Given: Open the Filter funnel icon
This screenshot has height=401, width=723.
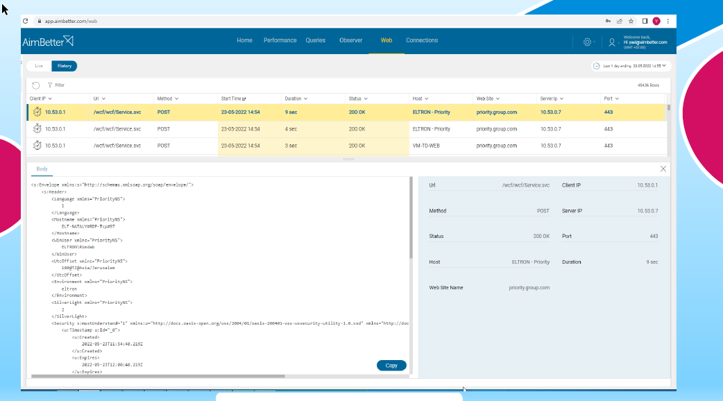Looking at the screenshot, I should 50,85.
